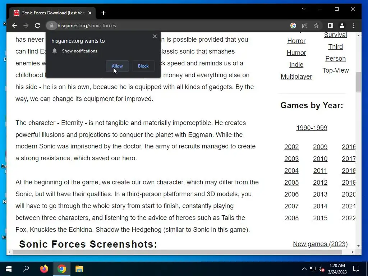This screenshot has width=368, height=276.
Task: Go back to the previous page
Action: point(14,26)
